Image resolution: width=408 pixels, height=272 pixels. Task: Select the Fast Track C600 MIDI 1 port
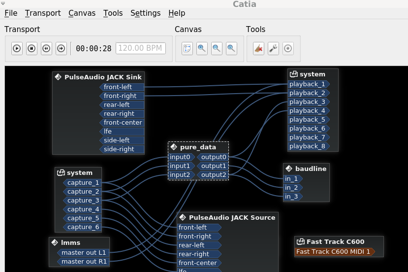click(335, 252)
